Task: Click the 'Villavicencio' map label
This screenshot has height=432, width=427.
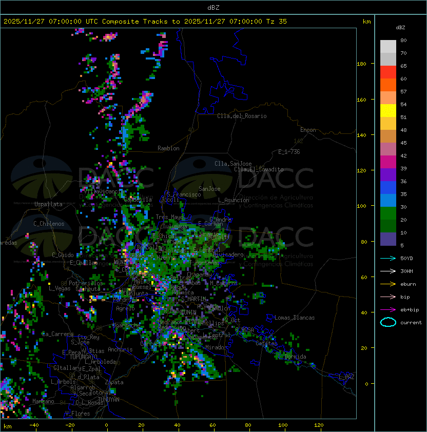Action: click(x=104, y=191)
